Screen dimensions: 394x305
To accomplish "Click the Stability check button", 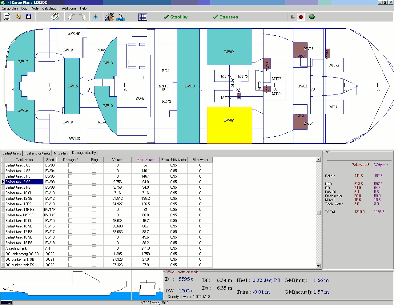I will (175, 17).
